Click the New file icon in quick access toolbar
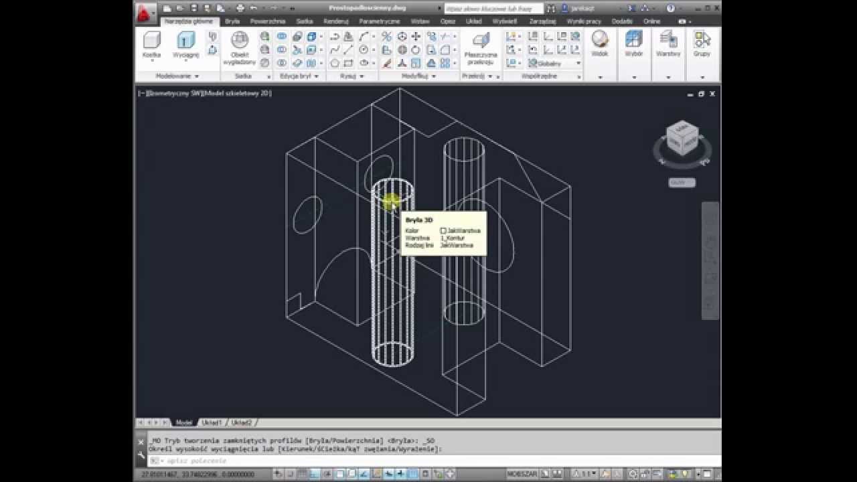Image resolution: width=857 pixels, height=482 pixels. [167, 8]
